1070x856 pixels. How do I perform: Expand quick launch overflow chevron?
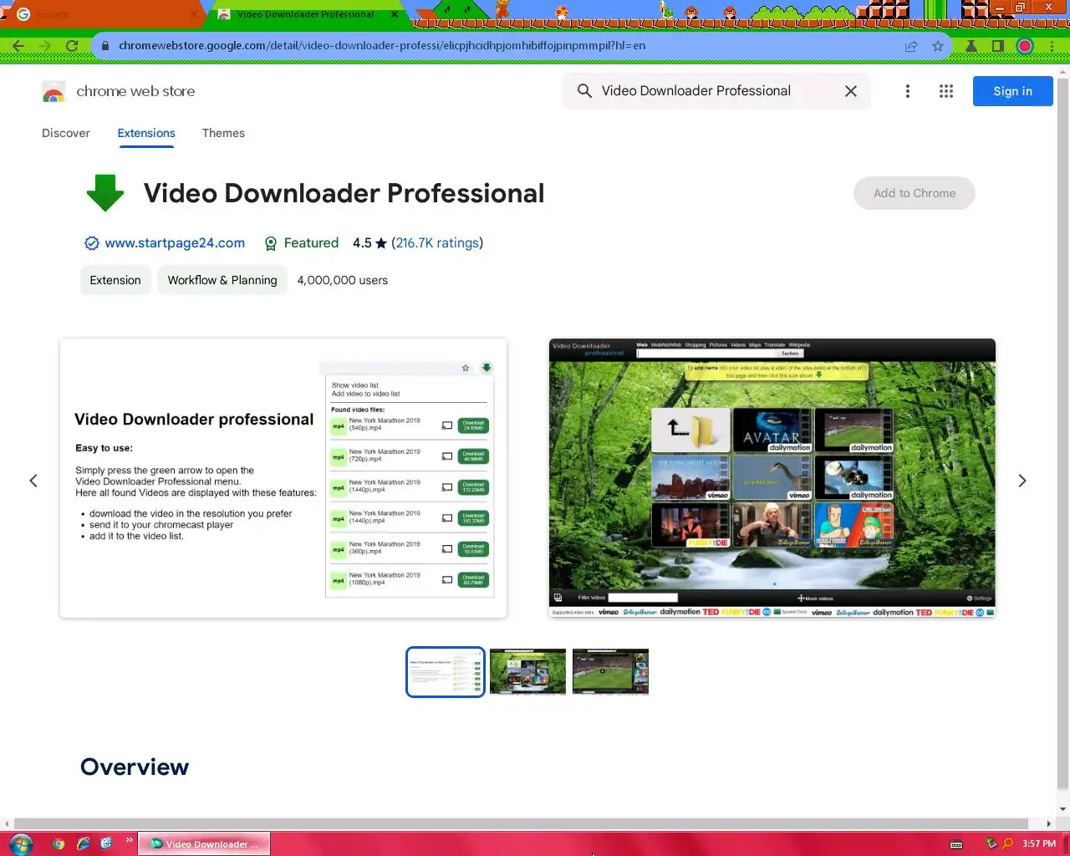pos(129,840)
